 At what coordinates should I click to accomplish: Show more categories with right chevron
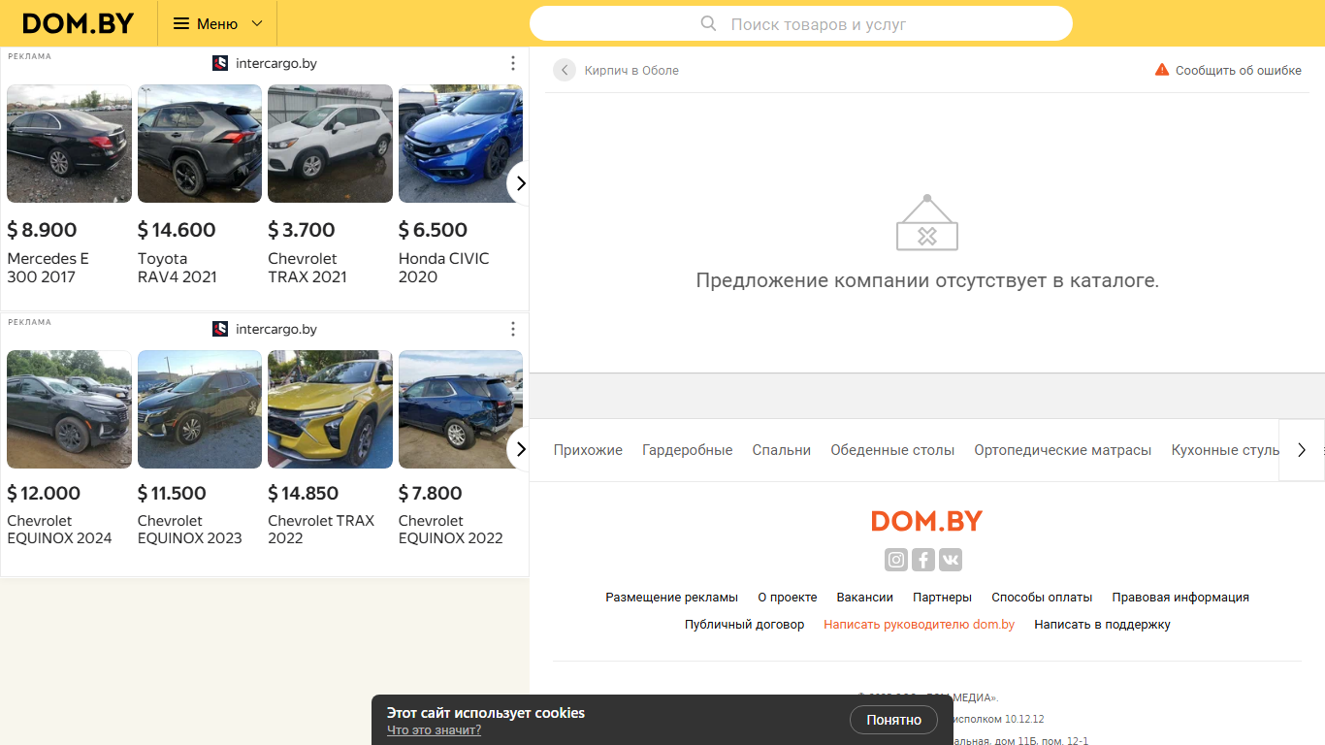(x=1302, y=450)
